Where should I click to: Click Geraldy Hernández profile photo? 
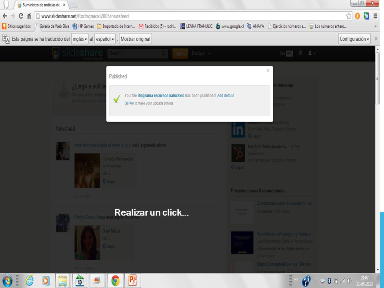click(x=87, y=171)
